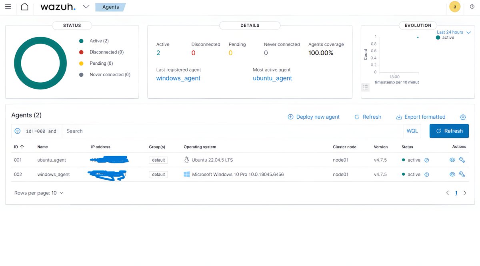Sort by Name column header
The height and width of the screenshot is (266, 480).
point(42,147)
